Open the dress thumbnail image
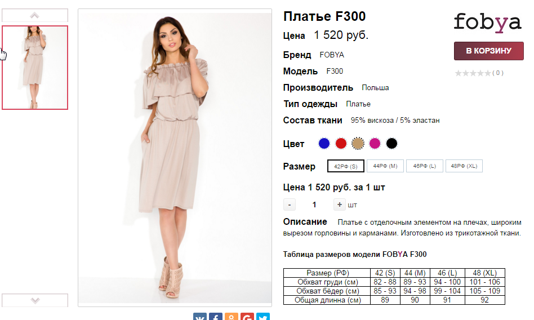The image size is (534, 320). [x=35, y=68]
